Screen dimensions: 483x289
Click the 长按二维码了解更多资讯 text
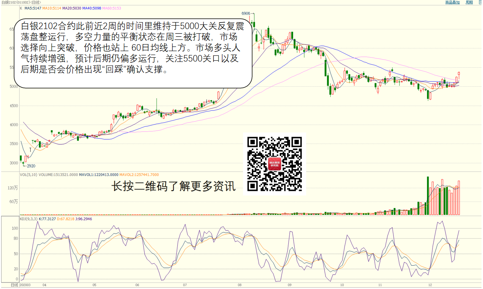pyautogui.click(x=173, y=187)
